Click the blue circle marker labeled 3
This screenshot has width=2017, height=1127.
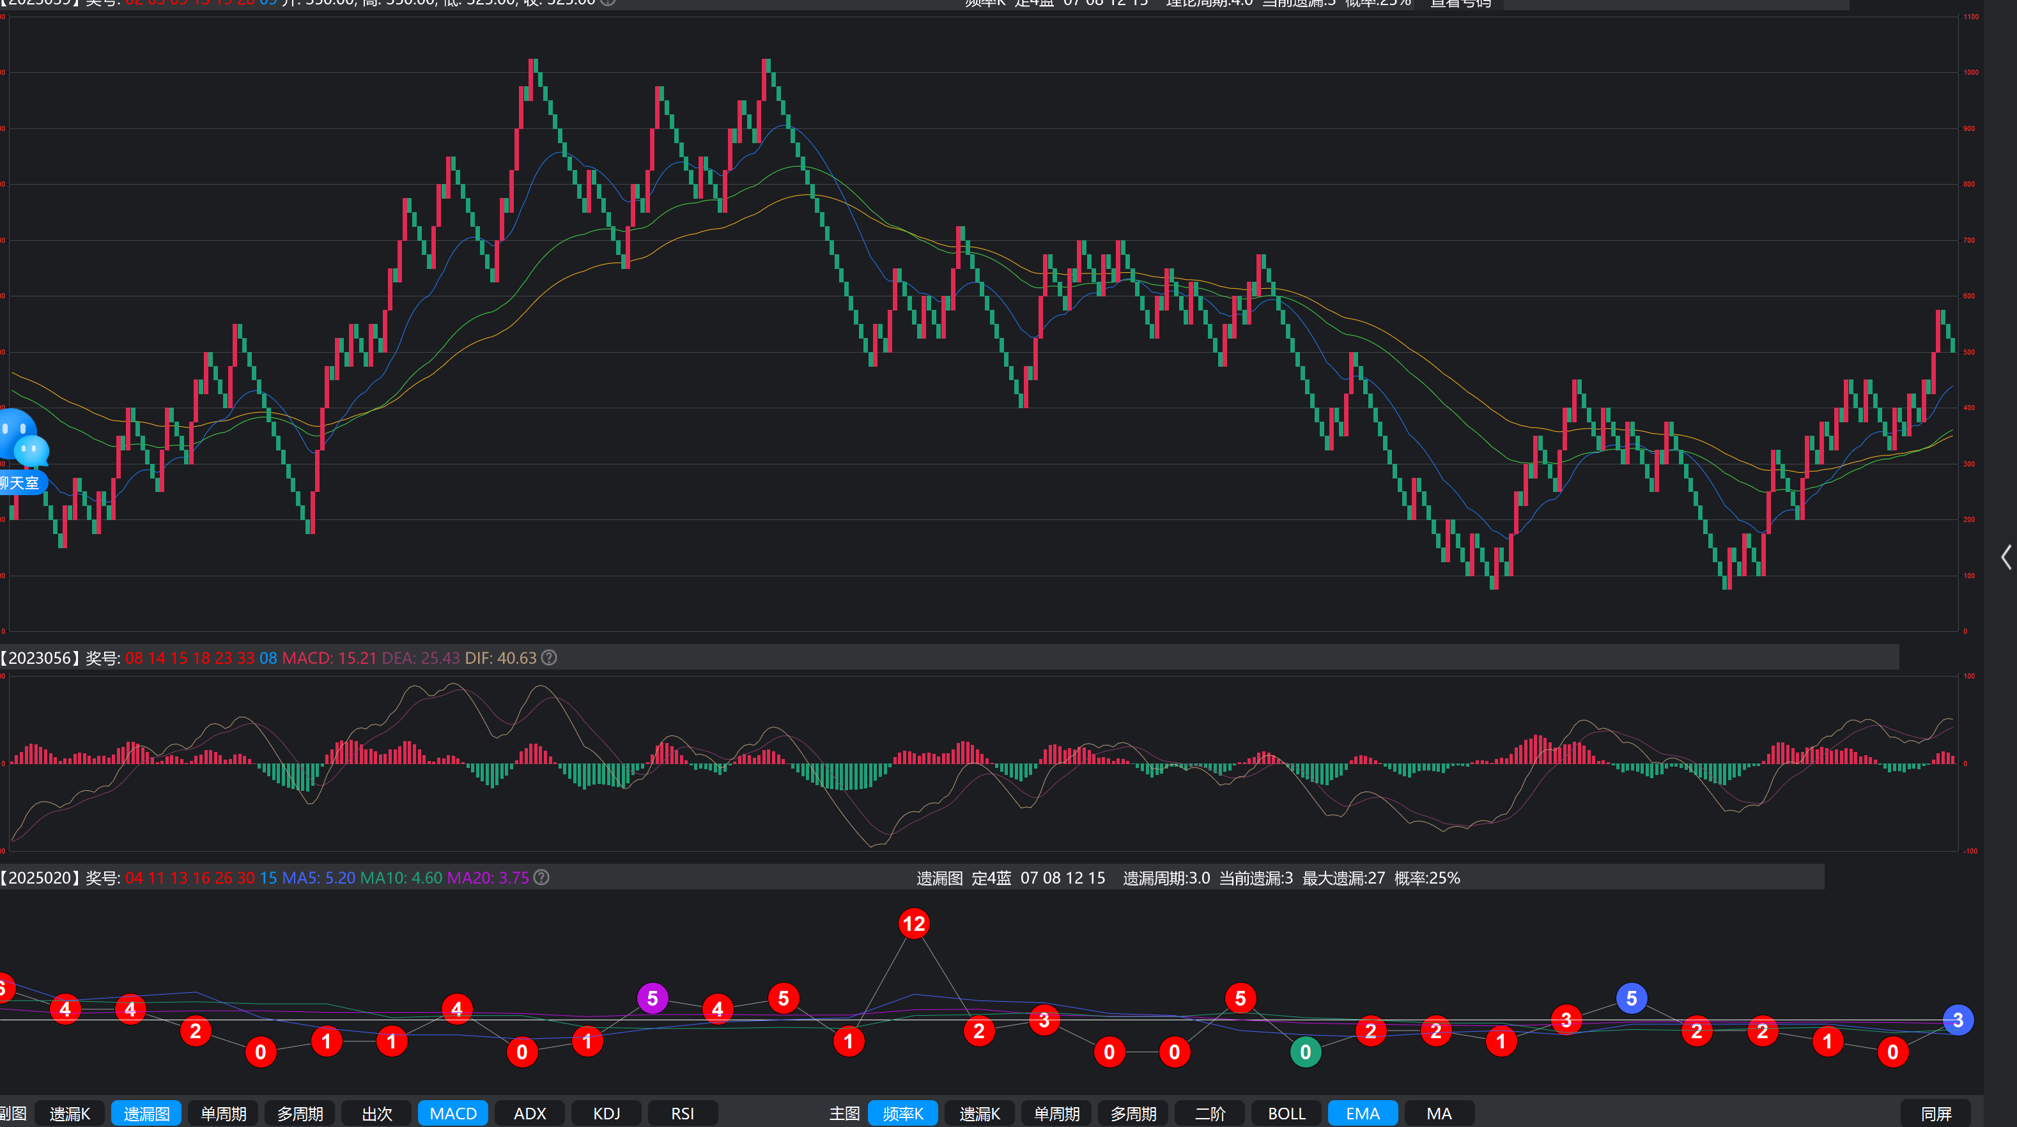1958,1020
